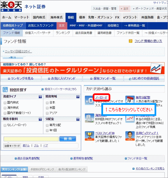Open the 毎月分配銘柄ランキング tab

click(72, 169)
